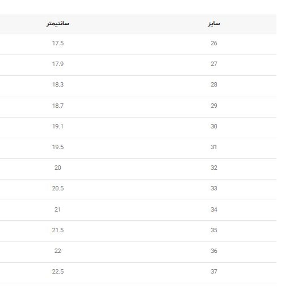Click size 31 row value
Image resolution: width=287 pixels, height=287 pixels.
214,147
